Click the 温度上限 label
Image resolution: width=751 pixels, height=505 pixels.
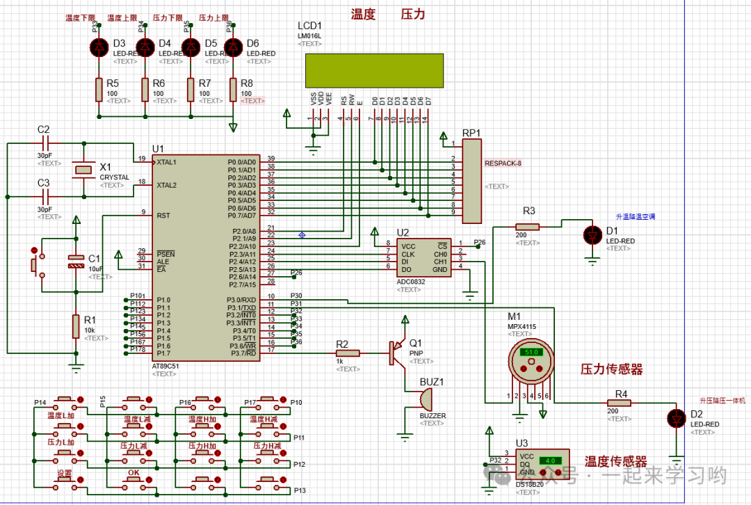coord(122,18)
